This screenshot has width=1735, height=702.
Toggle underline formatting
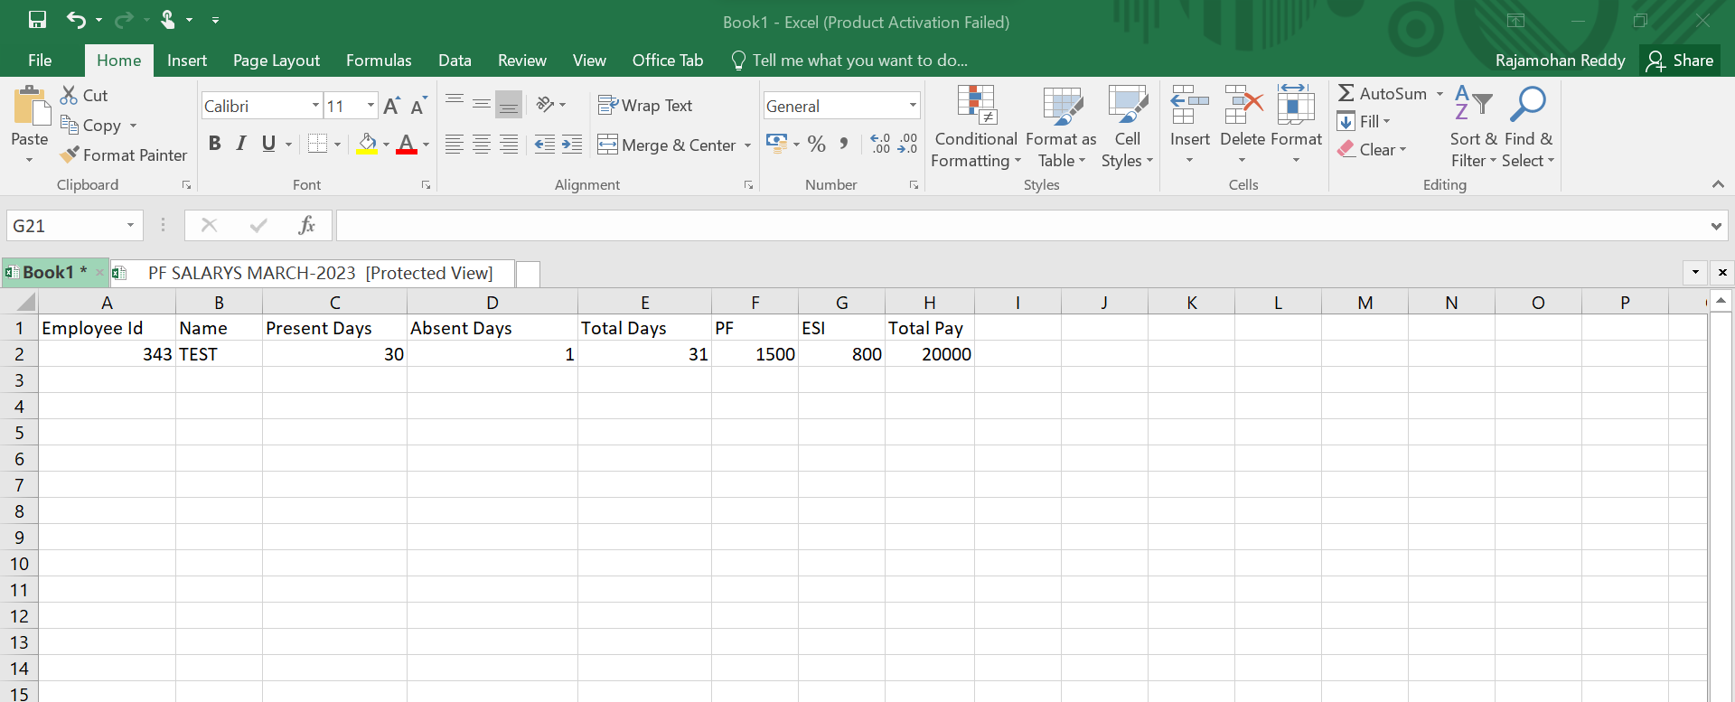(268, 144)
